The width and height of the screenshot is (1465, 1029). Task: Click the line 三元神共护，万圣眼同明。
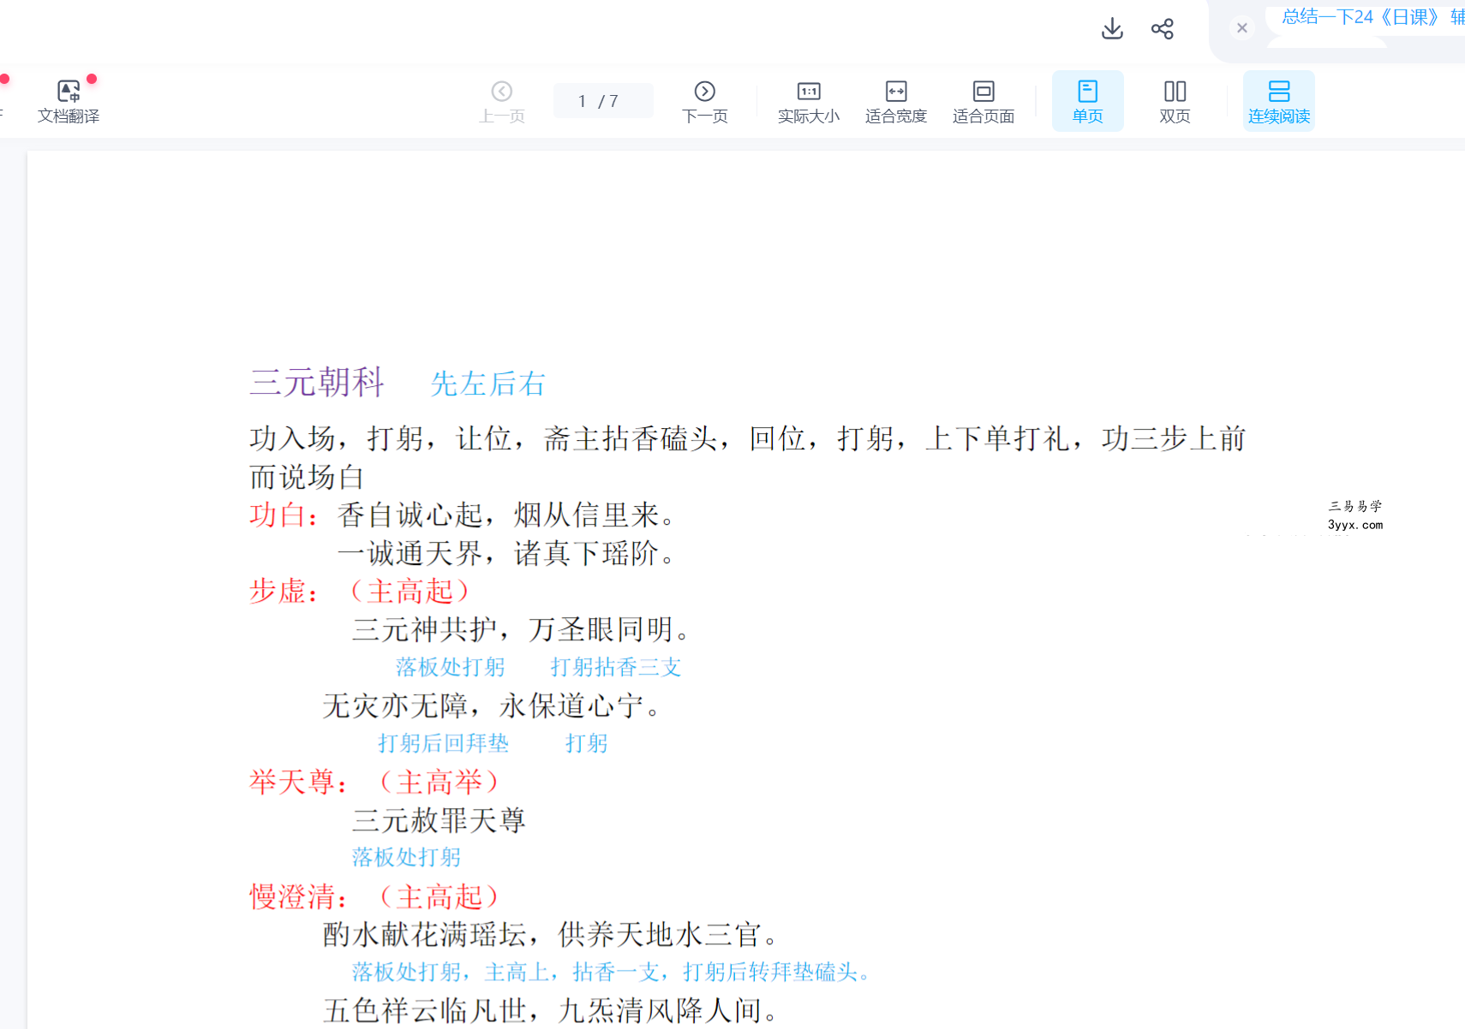(x=523, y=630)
